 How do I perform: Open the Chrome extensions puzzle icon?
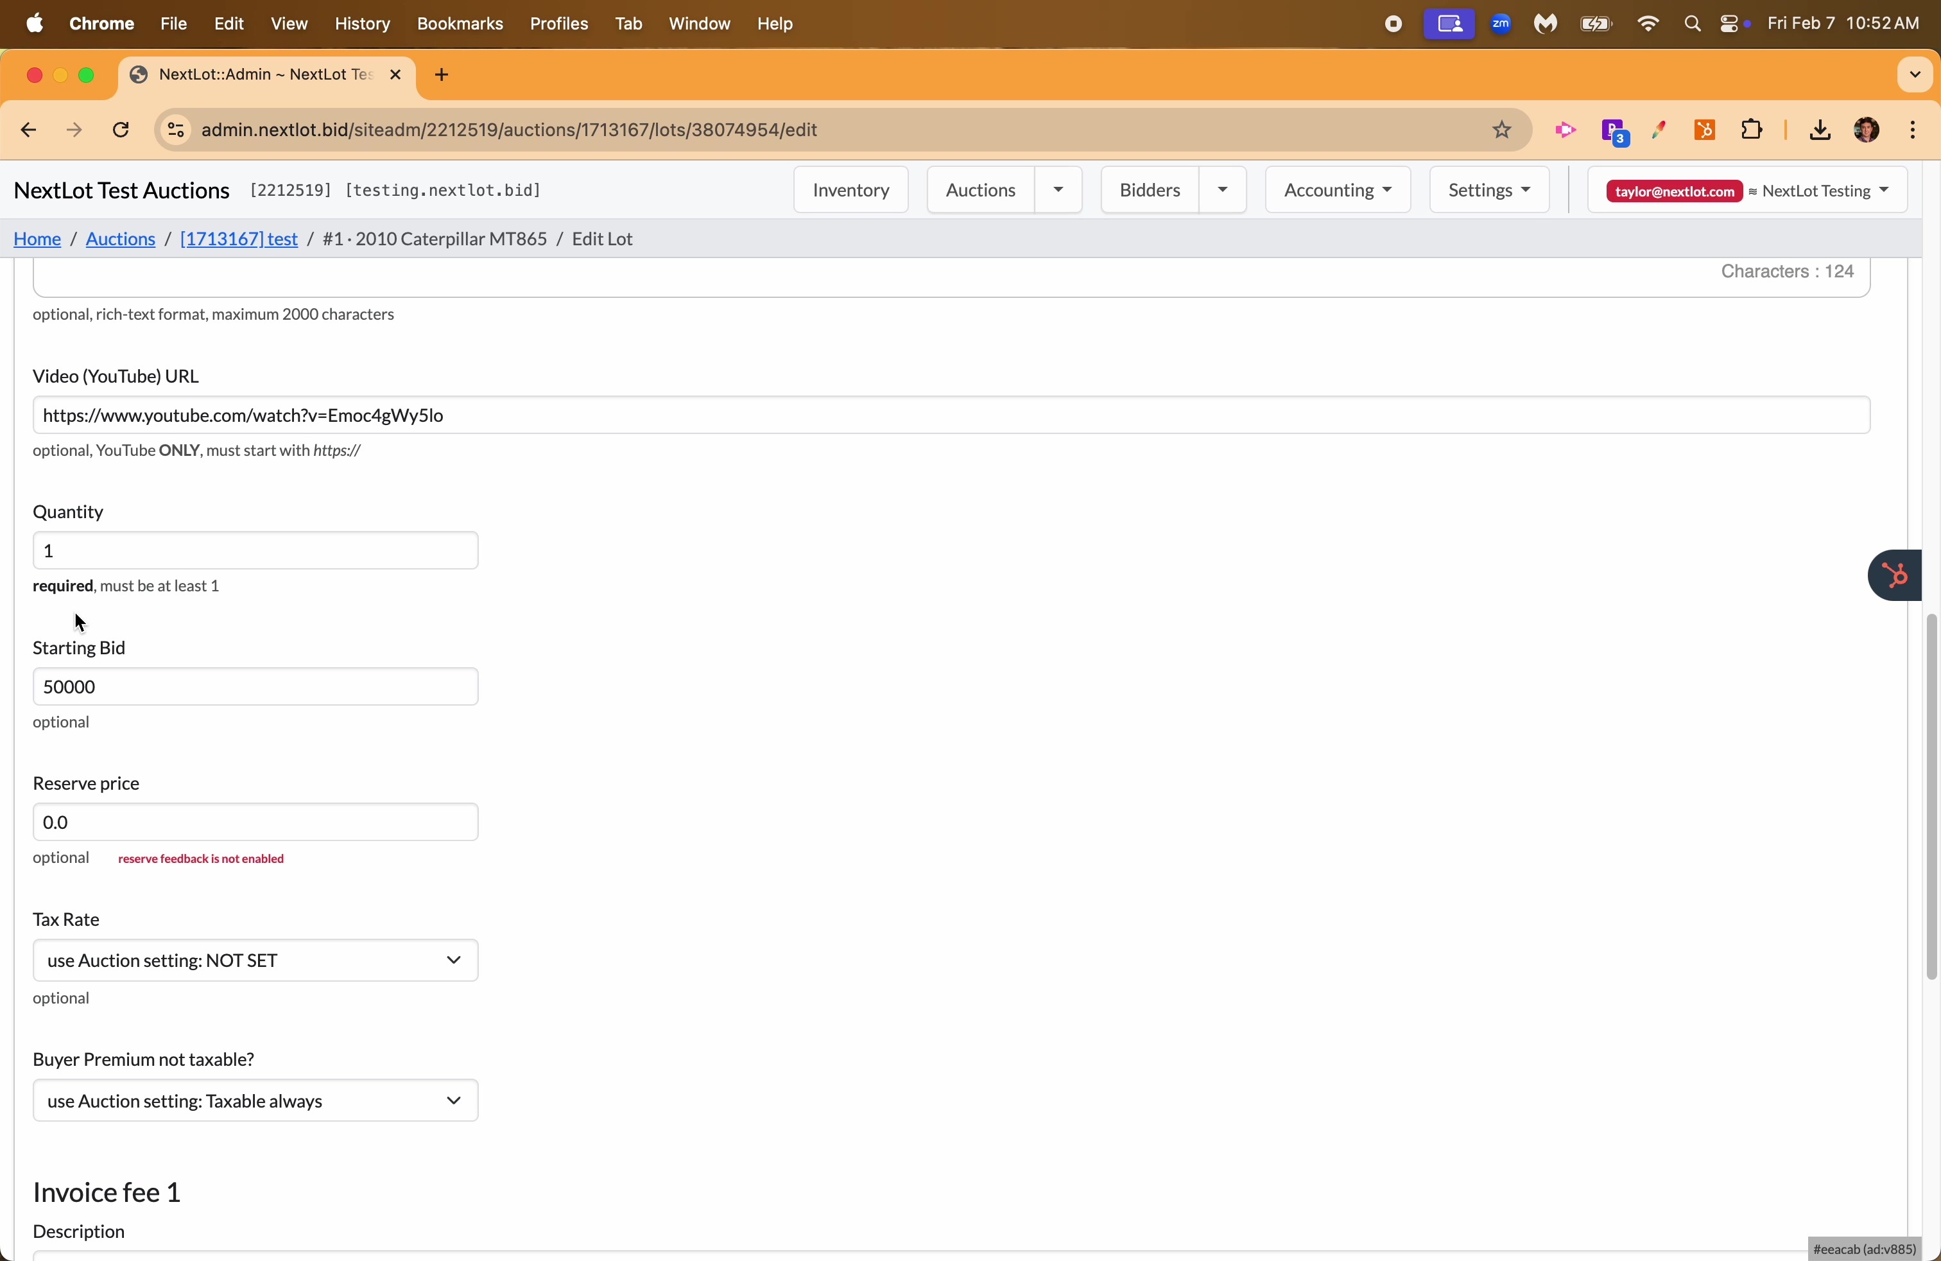pos(1751,130)
